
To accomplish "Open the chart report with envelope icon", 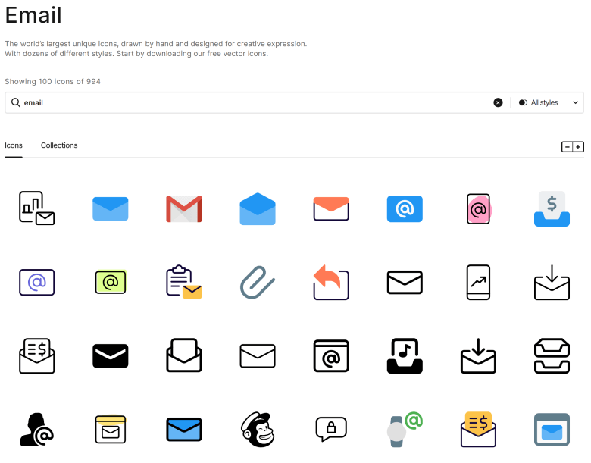I will click(37, 208).
